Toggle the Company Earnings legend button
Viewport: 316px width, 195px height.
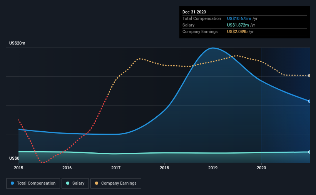[x=116, y=183]
